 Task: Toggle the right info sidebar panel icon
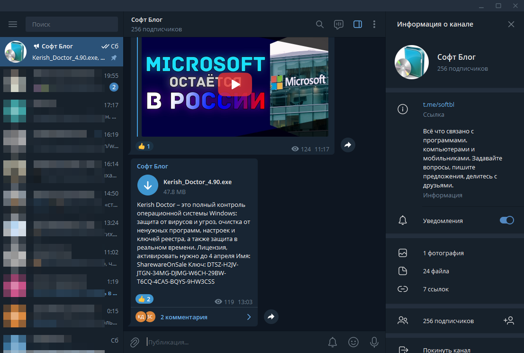[358, 24]
